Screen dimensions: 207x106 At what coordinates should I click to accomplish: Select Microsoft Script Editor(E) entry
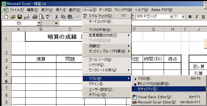169,102
